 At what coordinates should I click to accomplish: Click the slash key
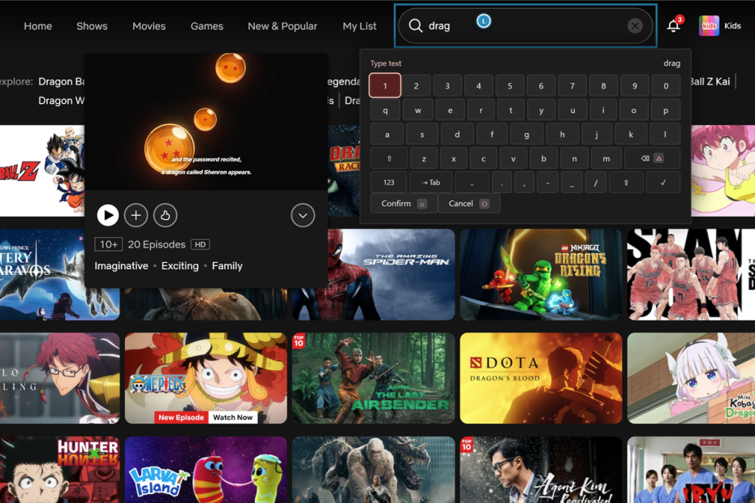coord(596,183)
